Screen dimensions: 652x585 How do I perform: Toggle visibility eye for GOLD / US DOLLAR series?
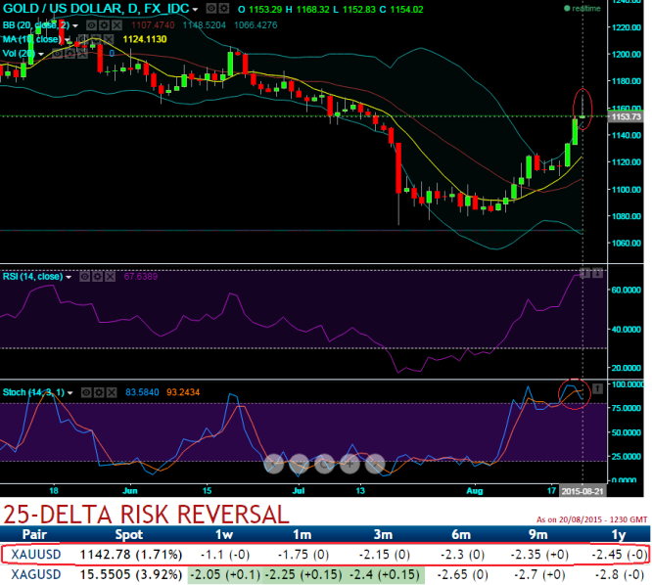pos(211,8)
